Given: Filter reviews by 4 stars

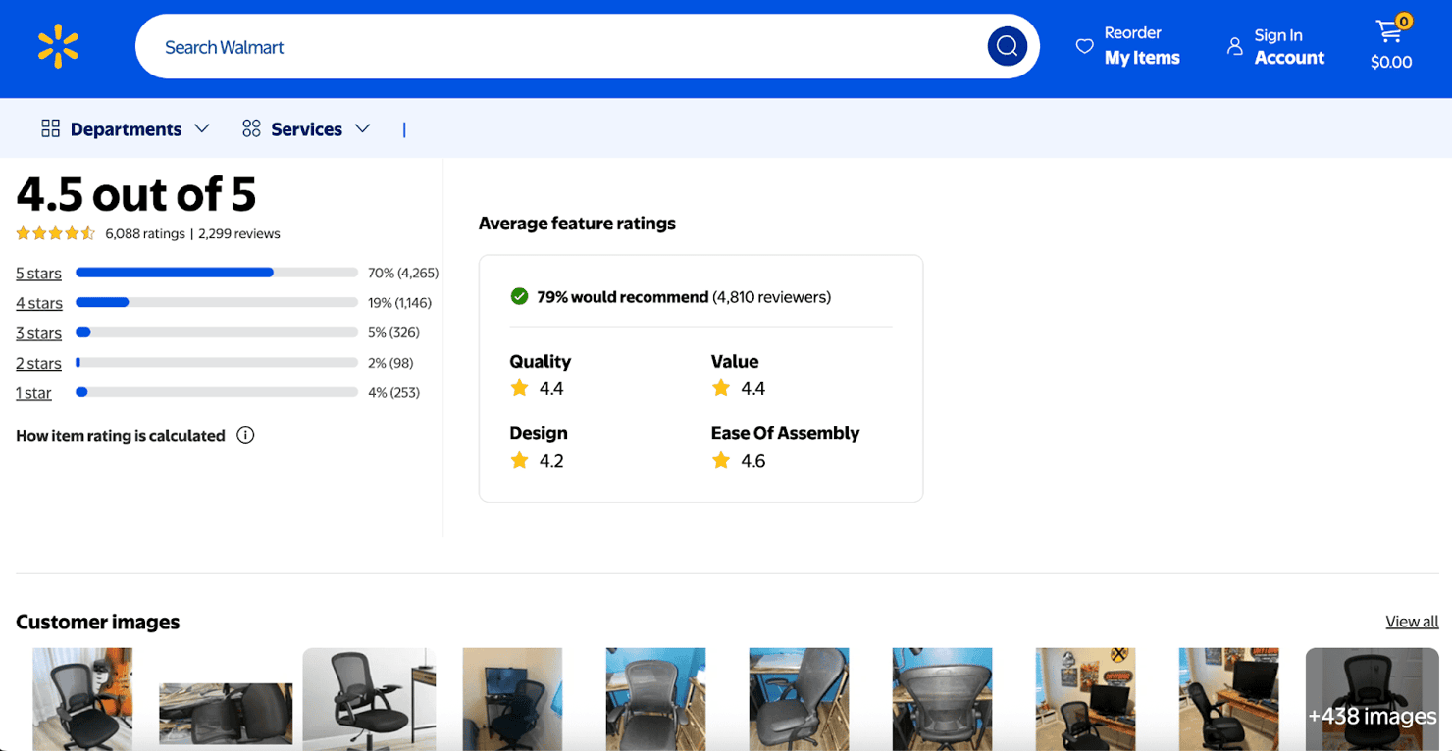Looking at the screenshot, I should coord(39,303).
